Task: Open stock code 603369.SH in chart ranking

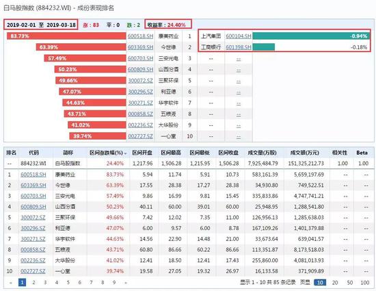Action: pyautogui.click(x=140, y=47)
